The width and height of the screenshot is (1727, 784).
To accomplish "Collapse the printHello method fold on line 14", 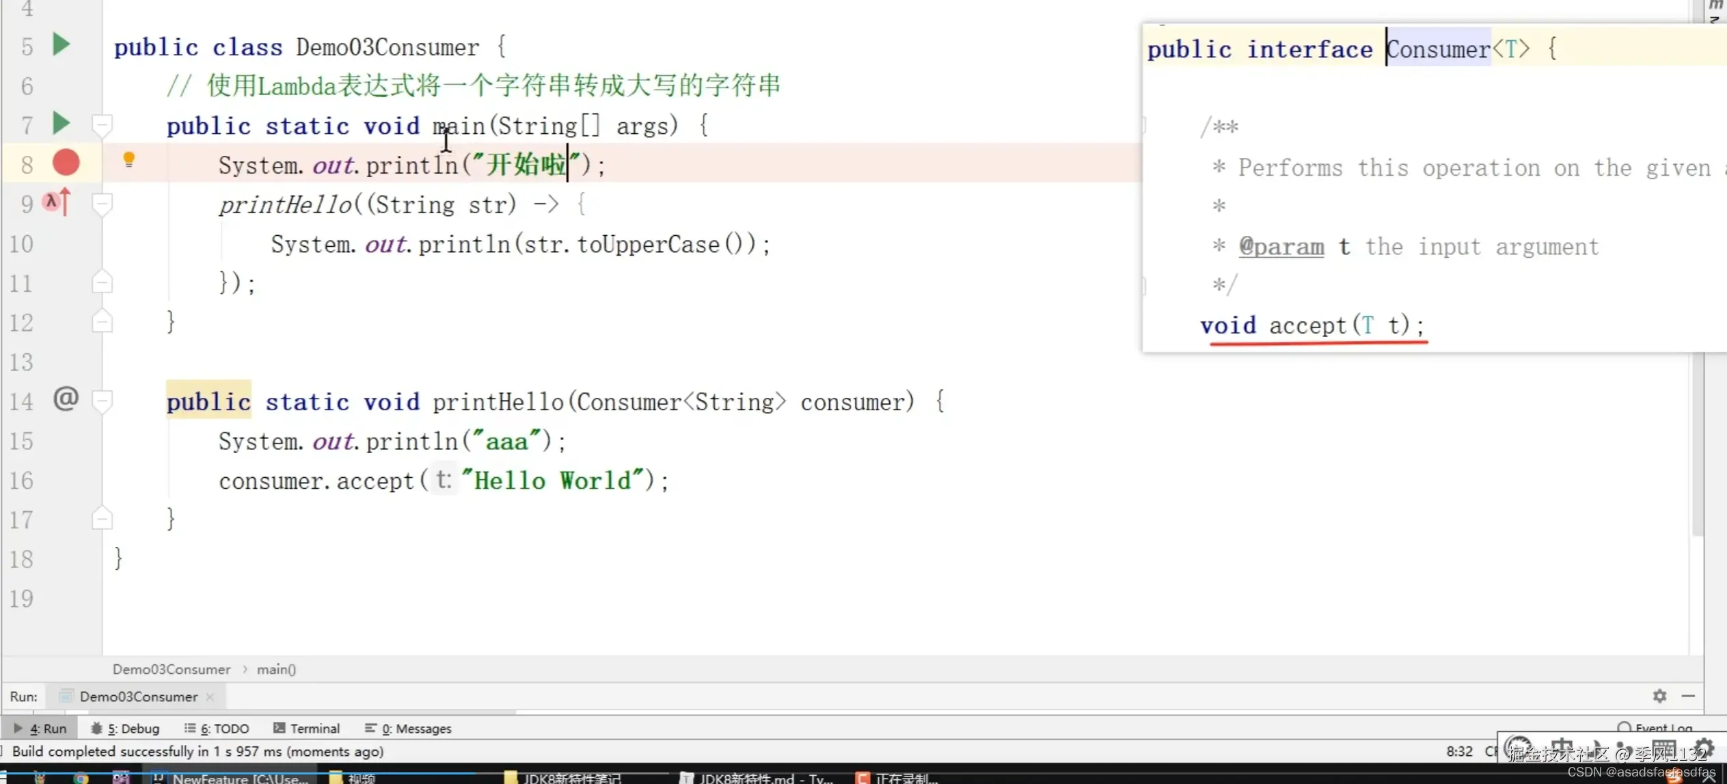I will point(102,401).
